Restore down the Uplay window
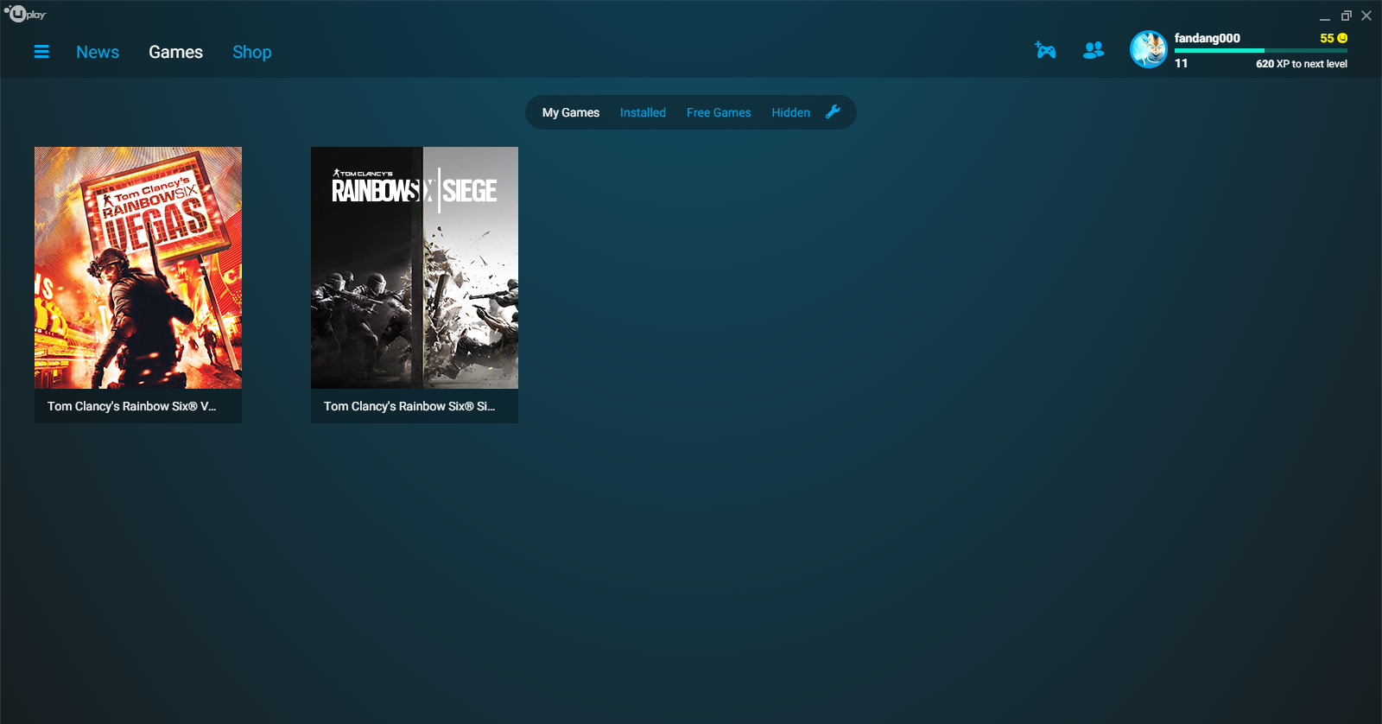Image resolution: width=1382 pixels, height=724 pixels. pyautogui.click(x=1346, y=16)
